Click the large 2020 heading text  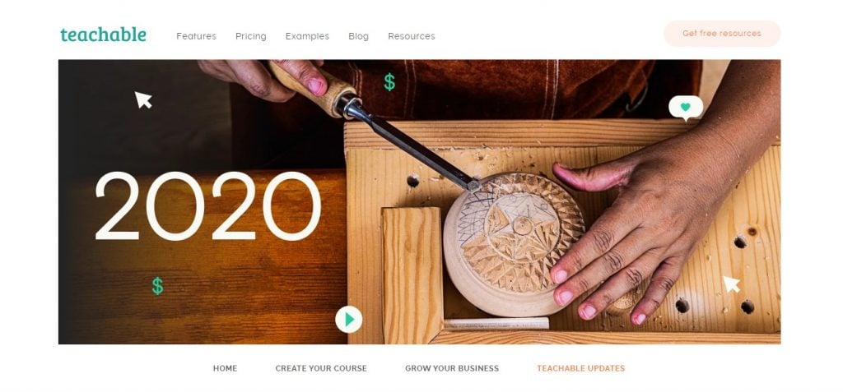(207, 206)
